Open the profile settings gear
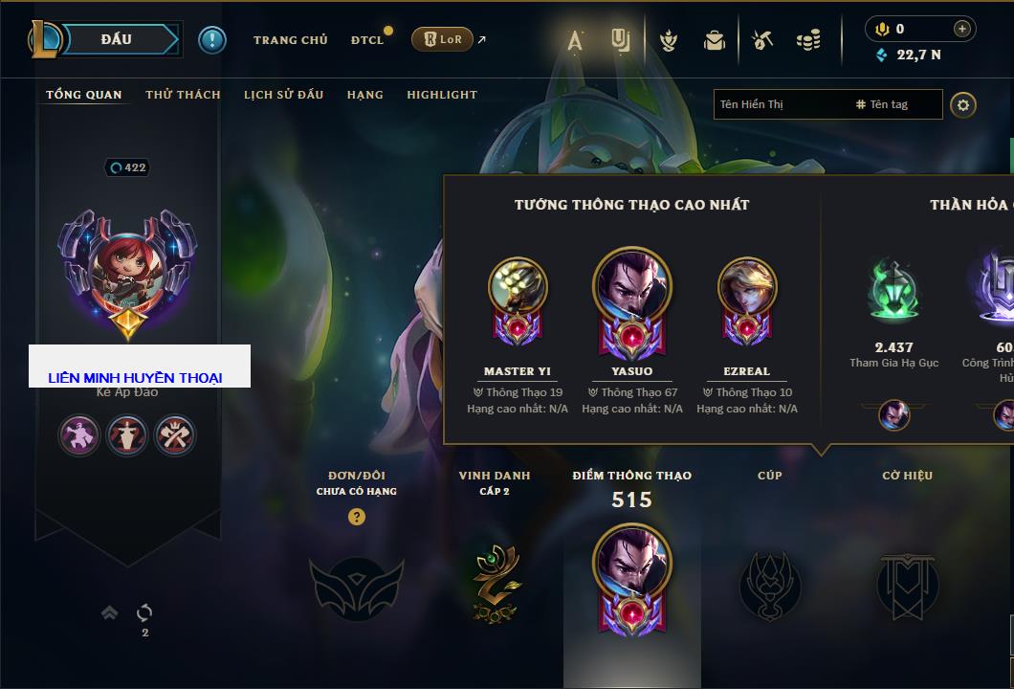 pyautogui.click(x=963, y=105)
